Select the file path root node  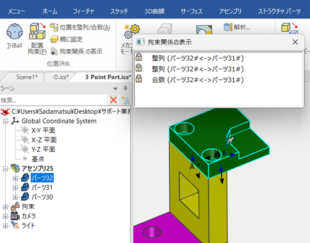click(71, 111)
